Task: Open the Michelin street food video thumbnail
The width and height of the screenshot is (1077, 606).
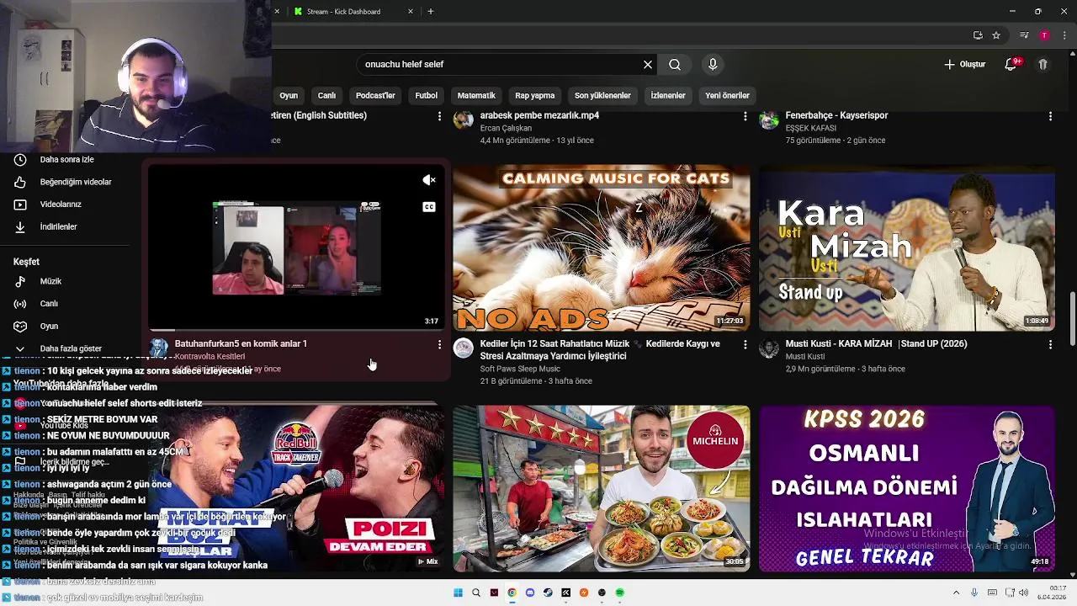Action: (602, 488)
